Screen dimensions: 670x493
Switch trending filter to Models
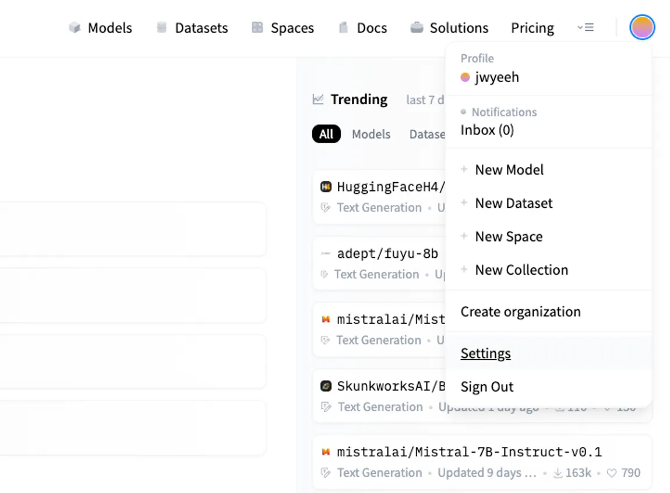(371, 134)
